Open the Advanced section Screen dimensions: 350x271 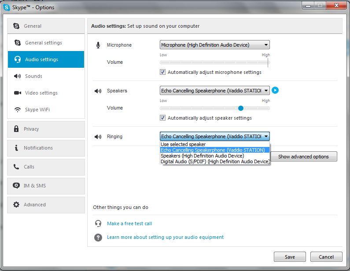[46, 205]
